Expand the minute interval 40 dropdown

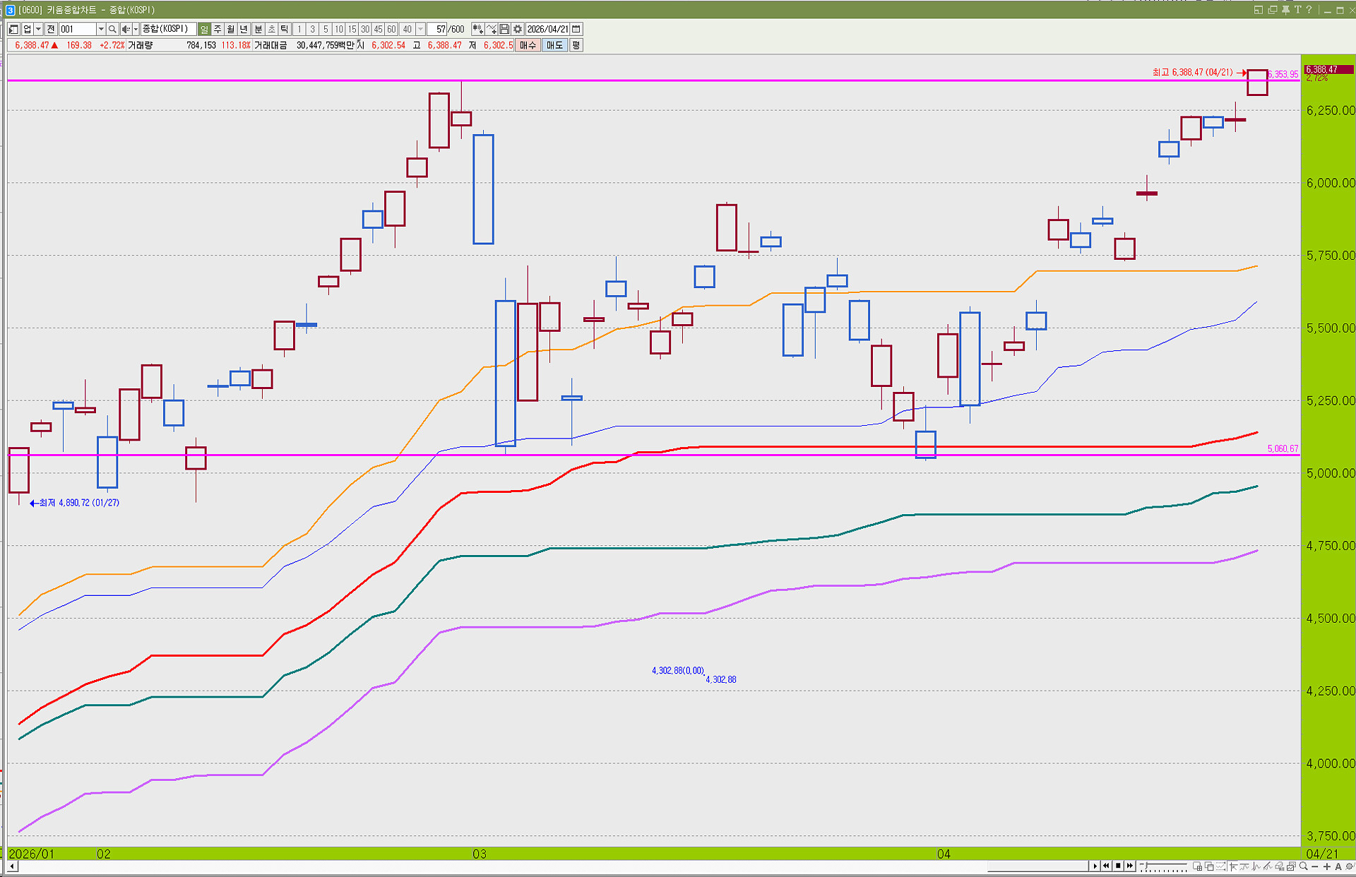click(x=420, y=29)
